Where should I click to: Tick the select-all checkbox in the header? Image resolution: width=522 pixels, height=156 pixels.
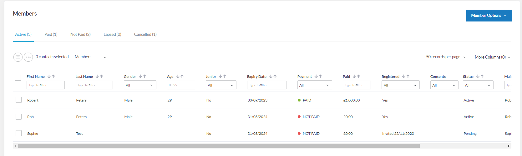pos(18,78)
